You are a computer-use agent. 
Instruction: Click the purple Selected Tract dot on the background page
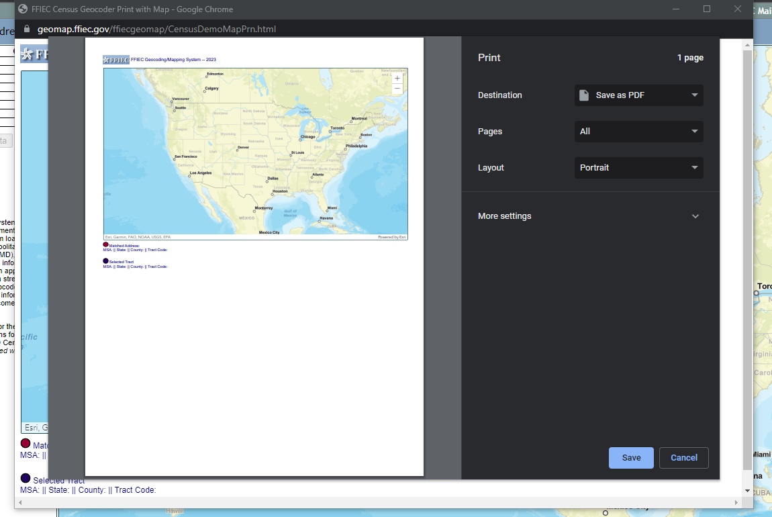pos(25,478)
